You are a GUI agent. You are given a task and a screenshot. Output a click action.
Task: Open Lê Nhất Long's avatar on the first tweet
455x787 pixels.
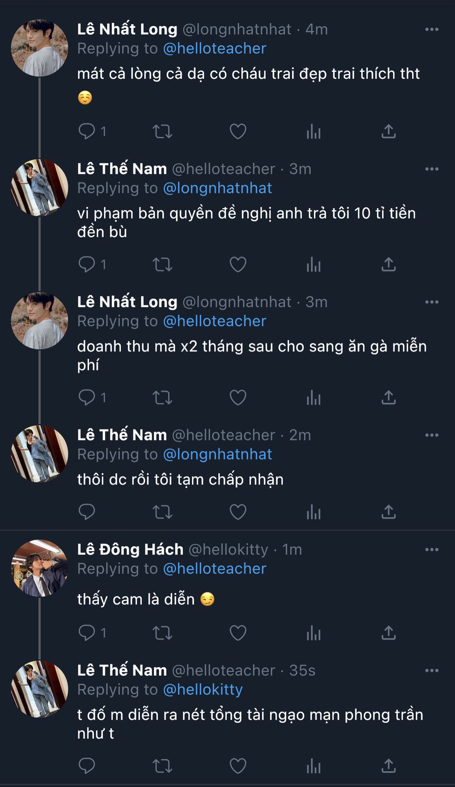(x=39, y=48)
